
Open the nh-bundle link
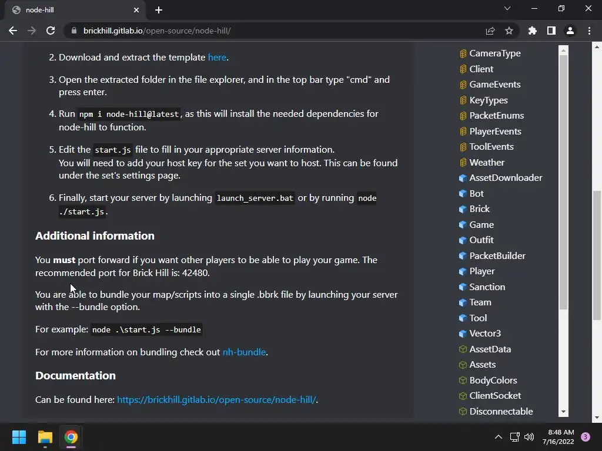point(244,352)
